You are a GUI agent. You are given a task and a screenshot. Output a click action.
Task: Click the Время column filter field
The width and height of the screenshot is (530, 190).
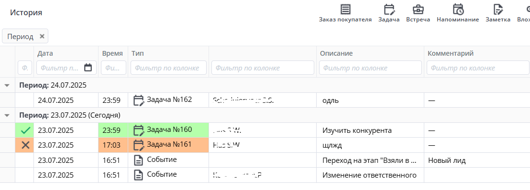coord(113,68)
